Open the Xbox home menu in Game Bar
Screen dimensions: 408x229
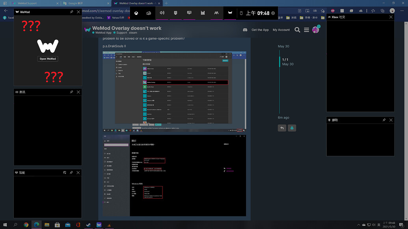click(x=136, y=13)
